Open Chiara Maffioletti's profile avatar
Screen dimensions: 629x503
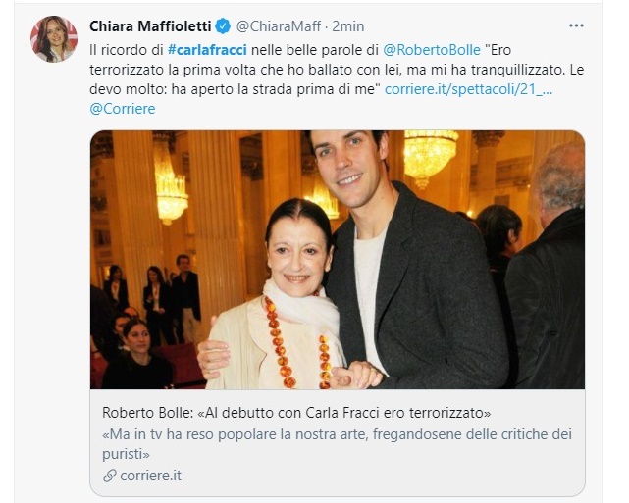[53, 39]
